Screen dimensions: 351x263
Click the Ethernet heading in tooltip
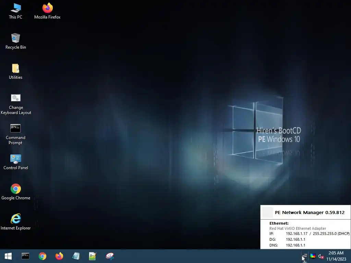[x=279, y=223]
